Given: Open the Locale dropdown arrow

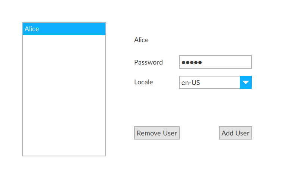Looking at the screenshot, I should tap(245, 82).
